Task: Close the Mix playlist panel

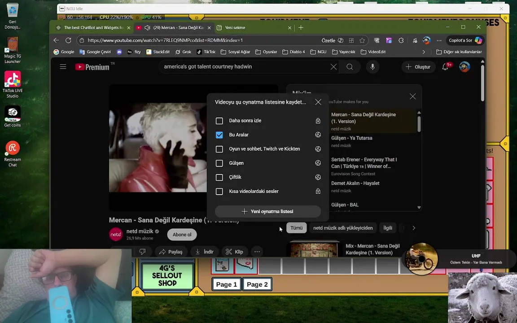Action: click(412, 96)
